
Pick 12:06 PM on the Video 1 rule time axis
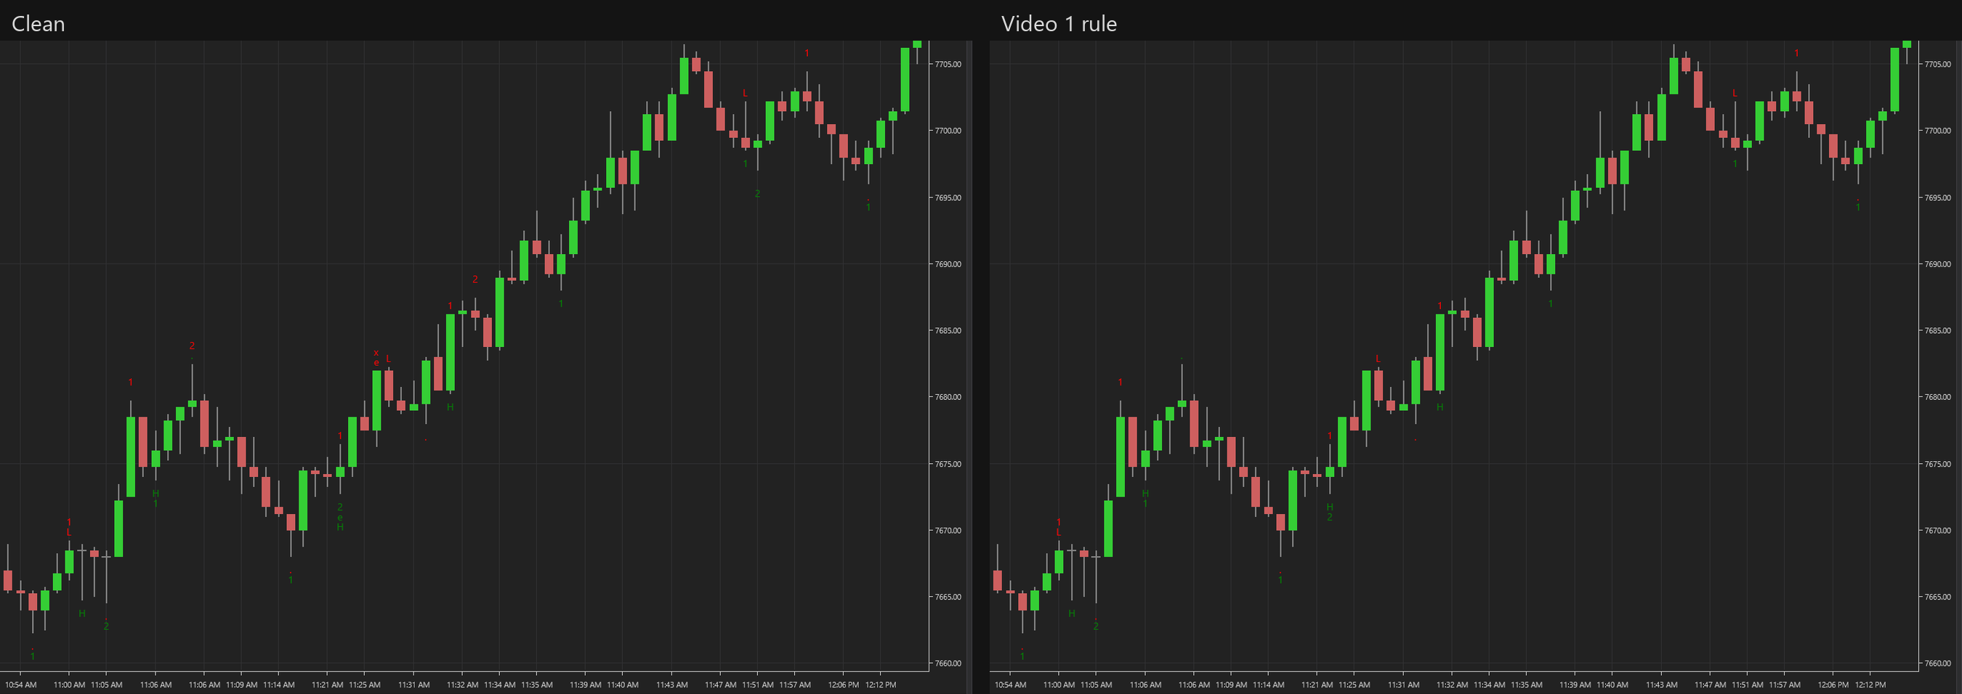pyautogui.click(x=1833, y=685)
